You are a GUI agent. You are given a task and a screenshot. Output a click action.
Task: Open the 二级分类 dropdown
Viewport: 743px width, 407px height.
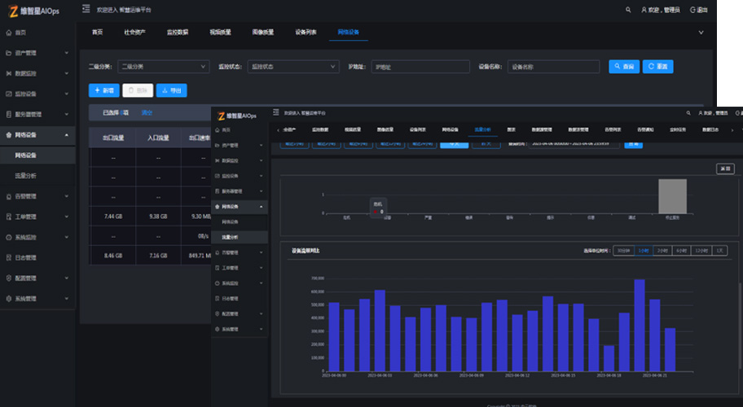pos(163,67)
